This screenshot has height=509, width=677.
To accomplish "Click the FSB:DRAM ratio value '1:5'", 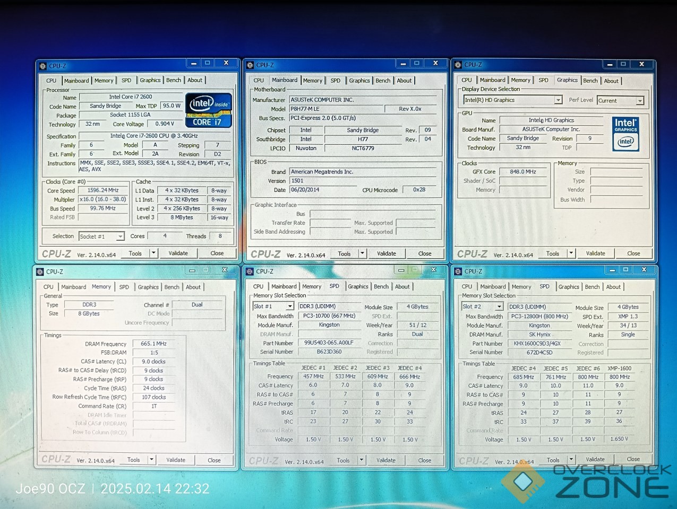I will 154,353.
